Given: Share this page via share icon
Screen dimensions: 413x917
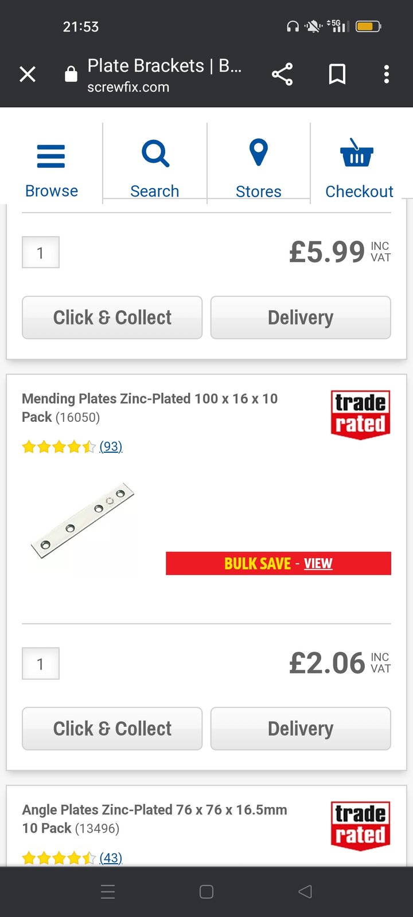Looking at the screenshot, I should [x=282, y=75].
